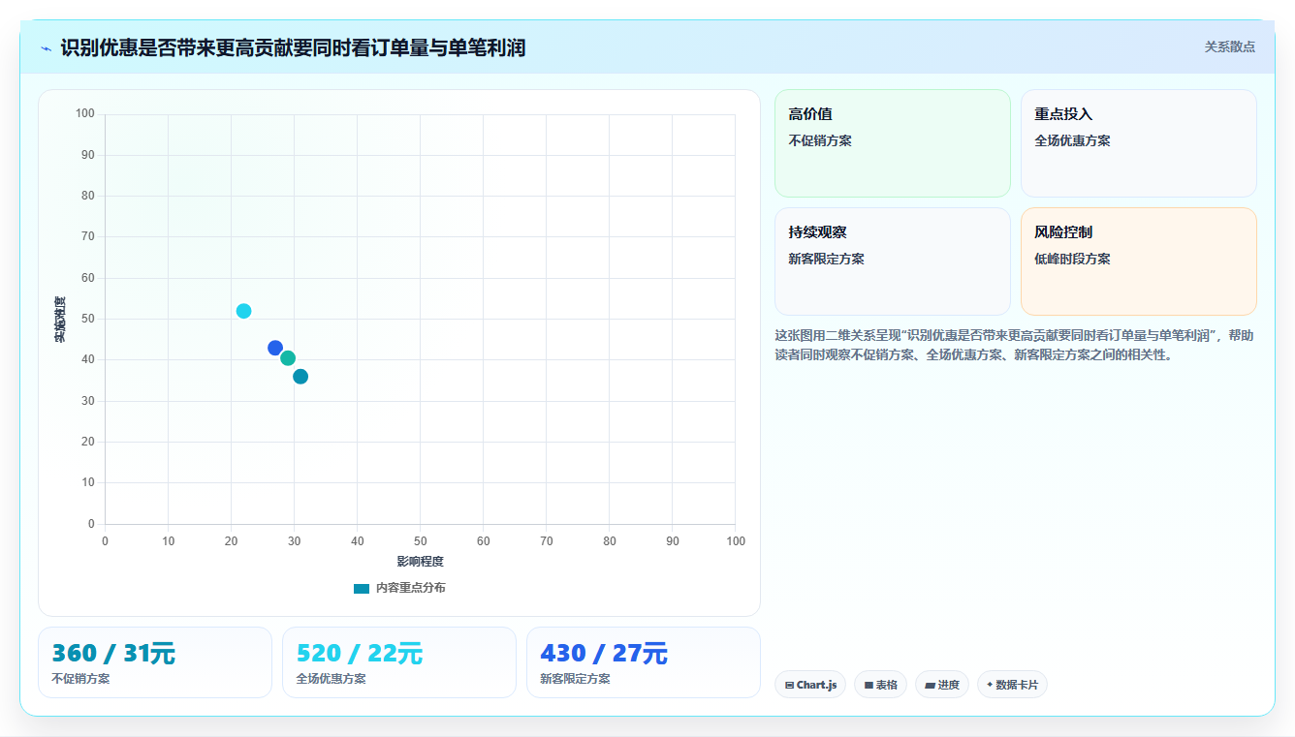Image resolution: width=1295 pixels, height=737 pixels.
Task: Open the 风险控制 quadrant card
Action: point(1139,261)
